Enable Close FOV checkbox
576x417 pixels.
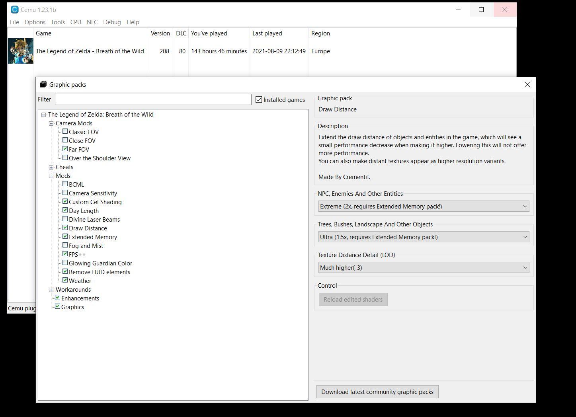tap(65, 140)
